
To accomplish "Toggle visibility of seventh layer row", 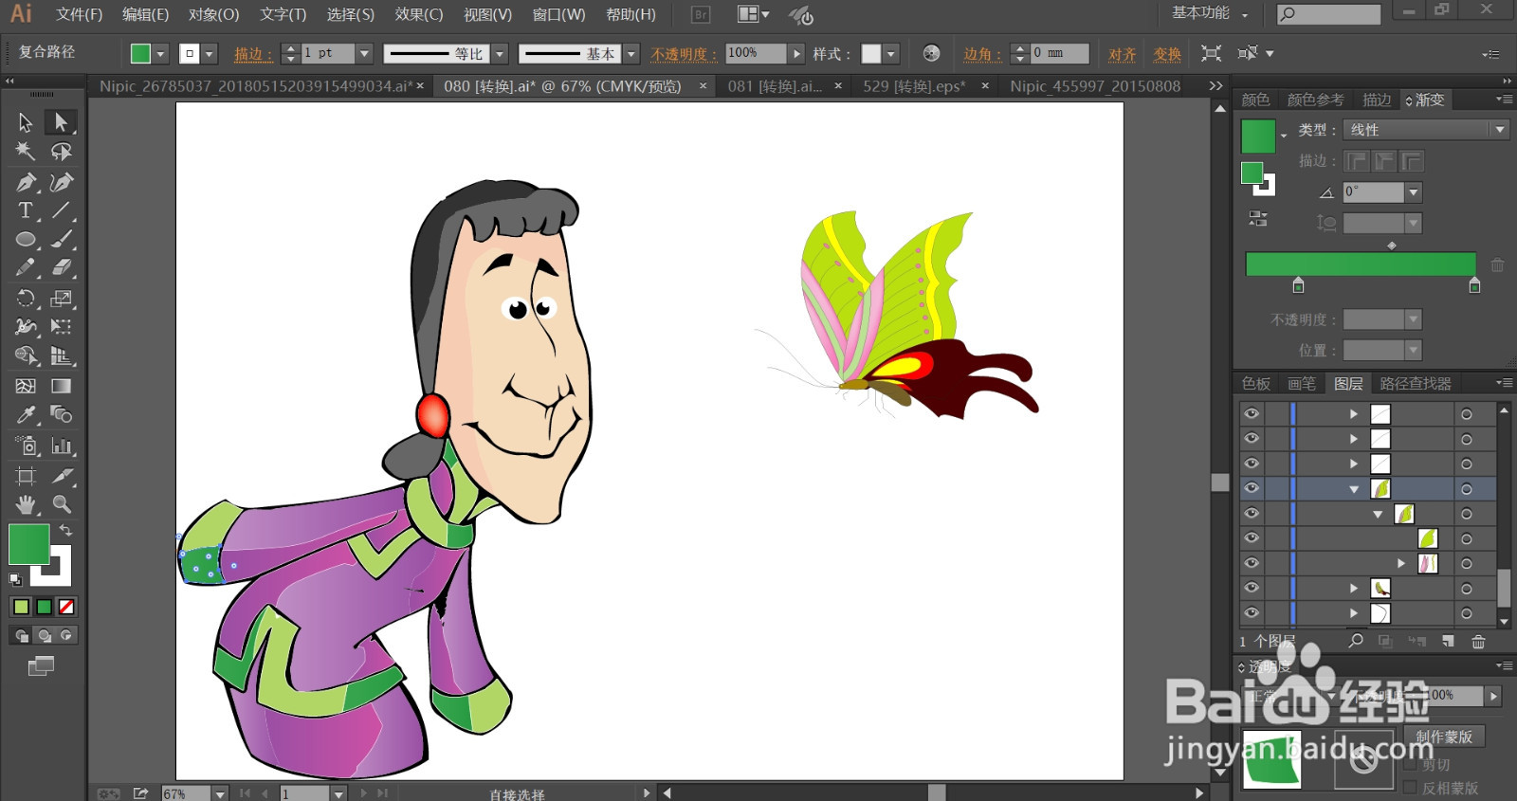I will coord(1252,563).
